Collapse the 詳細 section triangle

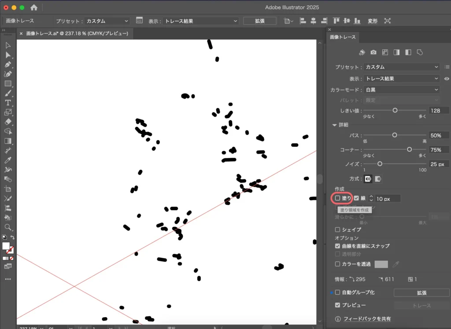335,125
